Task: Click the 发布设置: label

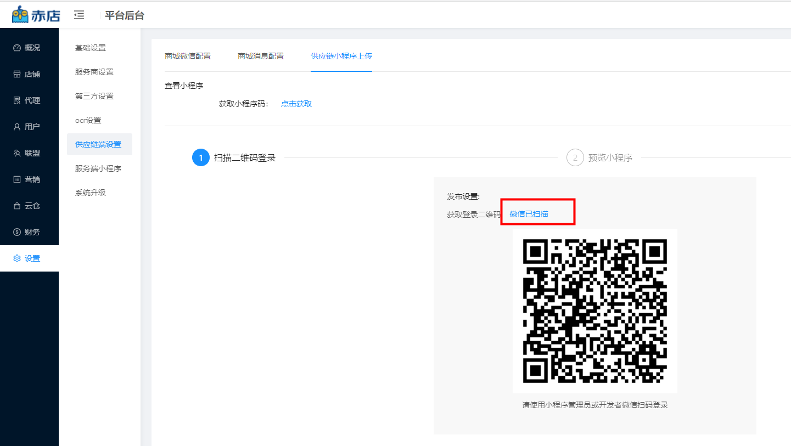Action: [463, 196]
